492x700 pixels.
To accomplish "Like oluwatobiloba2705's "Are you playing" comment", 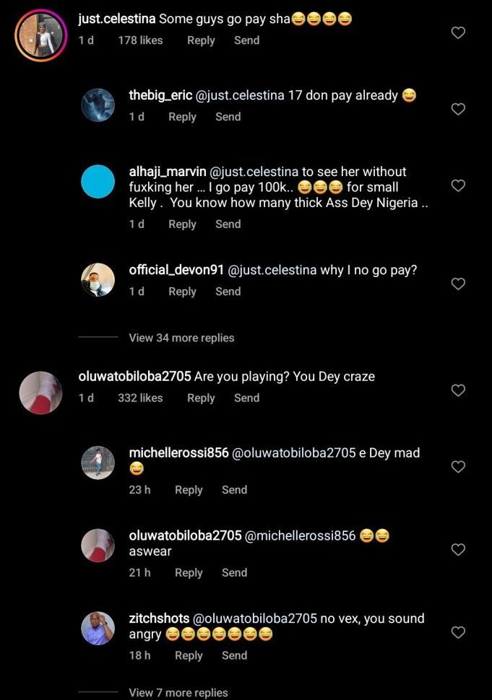I will [458, 390].
